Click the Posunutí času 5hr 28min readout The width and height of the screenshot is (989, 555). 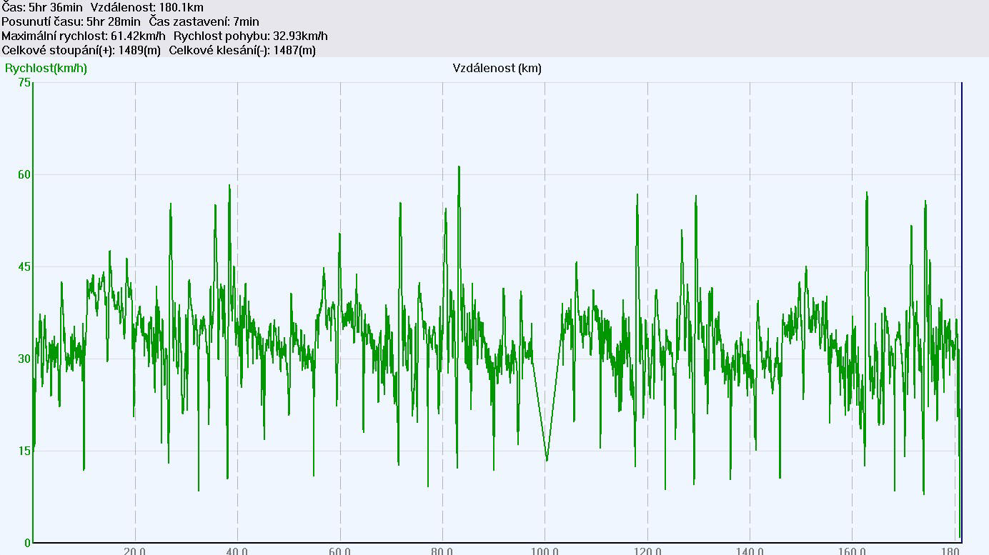click(x=71, y=21)
